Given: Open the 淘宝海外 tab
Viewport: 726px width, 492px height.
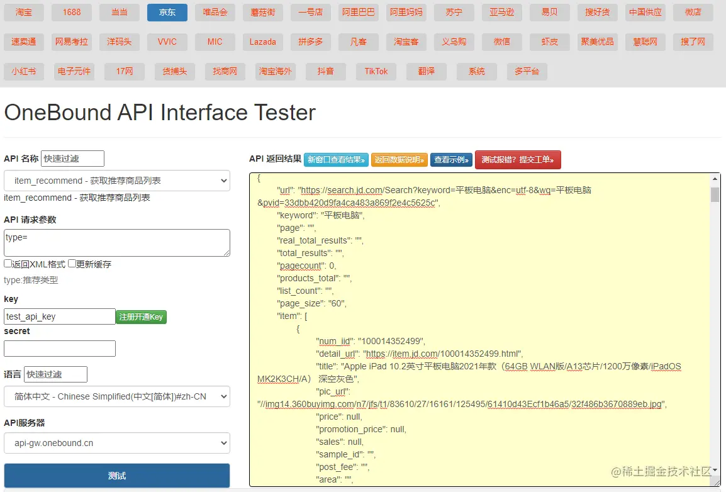Looking at the screenshot, I should [276, 72].
